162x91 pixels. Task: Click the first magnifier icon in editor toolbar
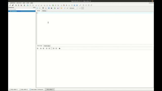[65, 8]
